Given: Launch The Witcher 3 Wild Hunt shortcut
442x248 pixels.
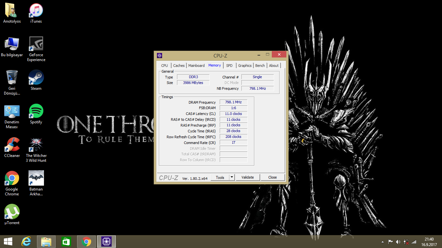Looking at the screenshot, I should 36,150.
